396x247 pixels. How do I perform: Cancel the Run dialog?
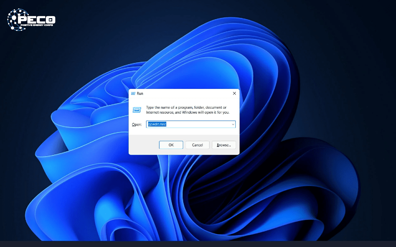tap(197, 145)
